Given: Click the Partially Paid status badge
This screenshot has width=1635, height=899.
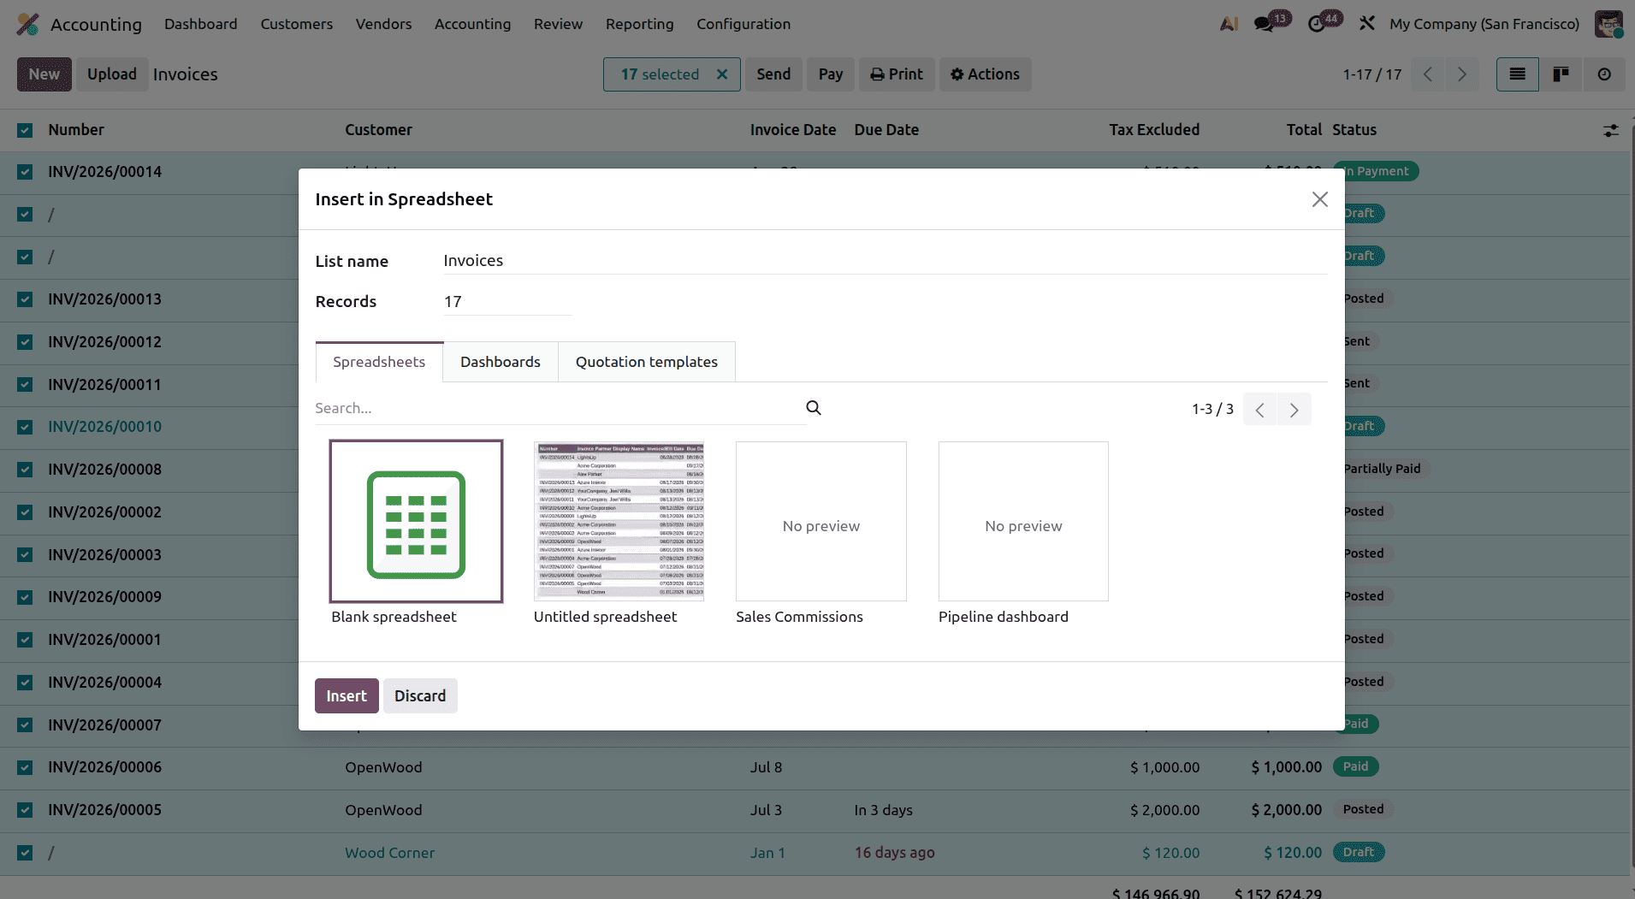Looking at the screenshot, I should click(1382, 469).
